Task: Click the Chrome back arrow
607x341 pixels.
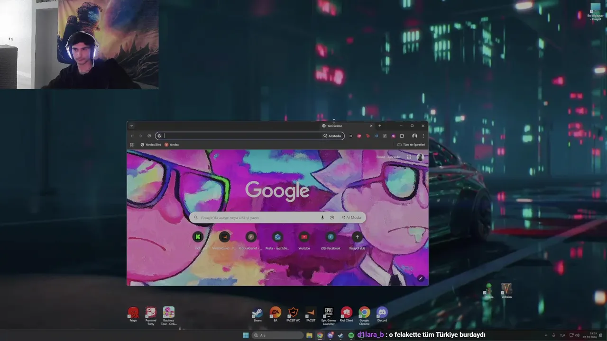Action: (x=132, y=136)
